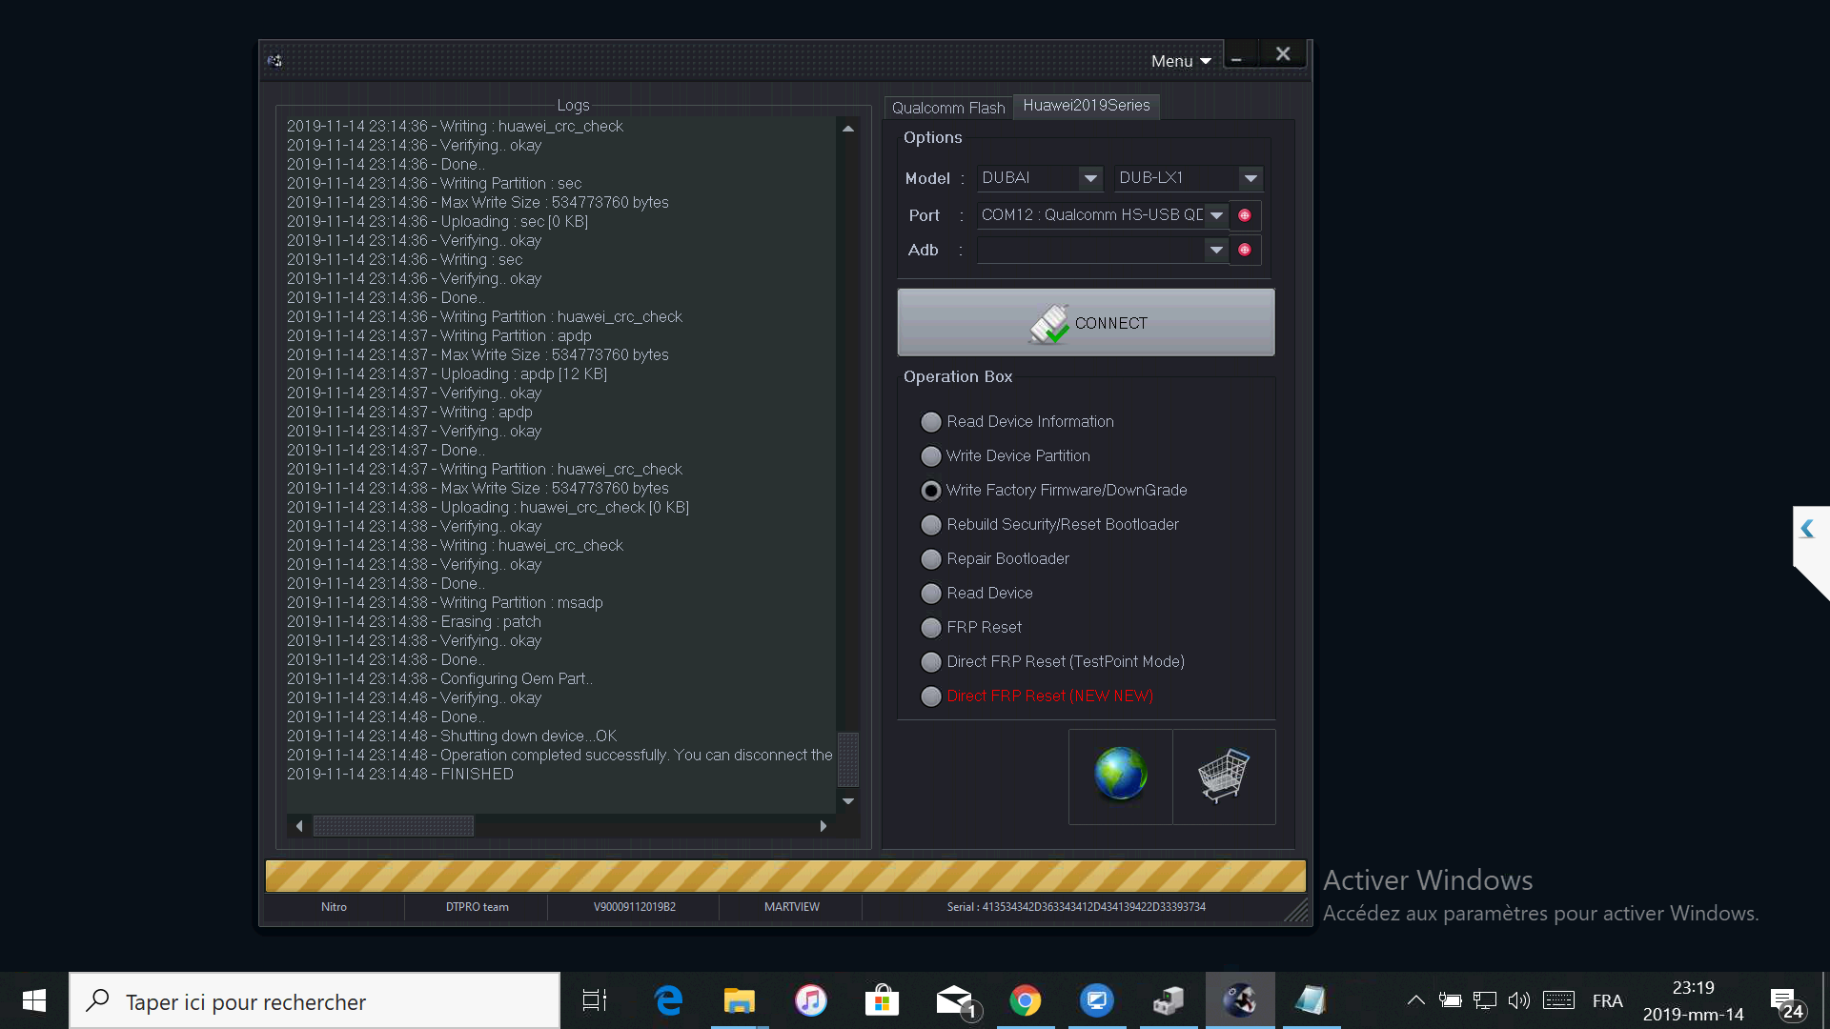Open the DUBAI model dropdown
Viewport: 1830px width, 1029px height.
pos(1090,178)
